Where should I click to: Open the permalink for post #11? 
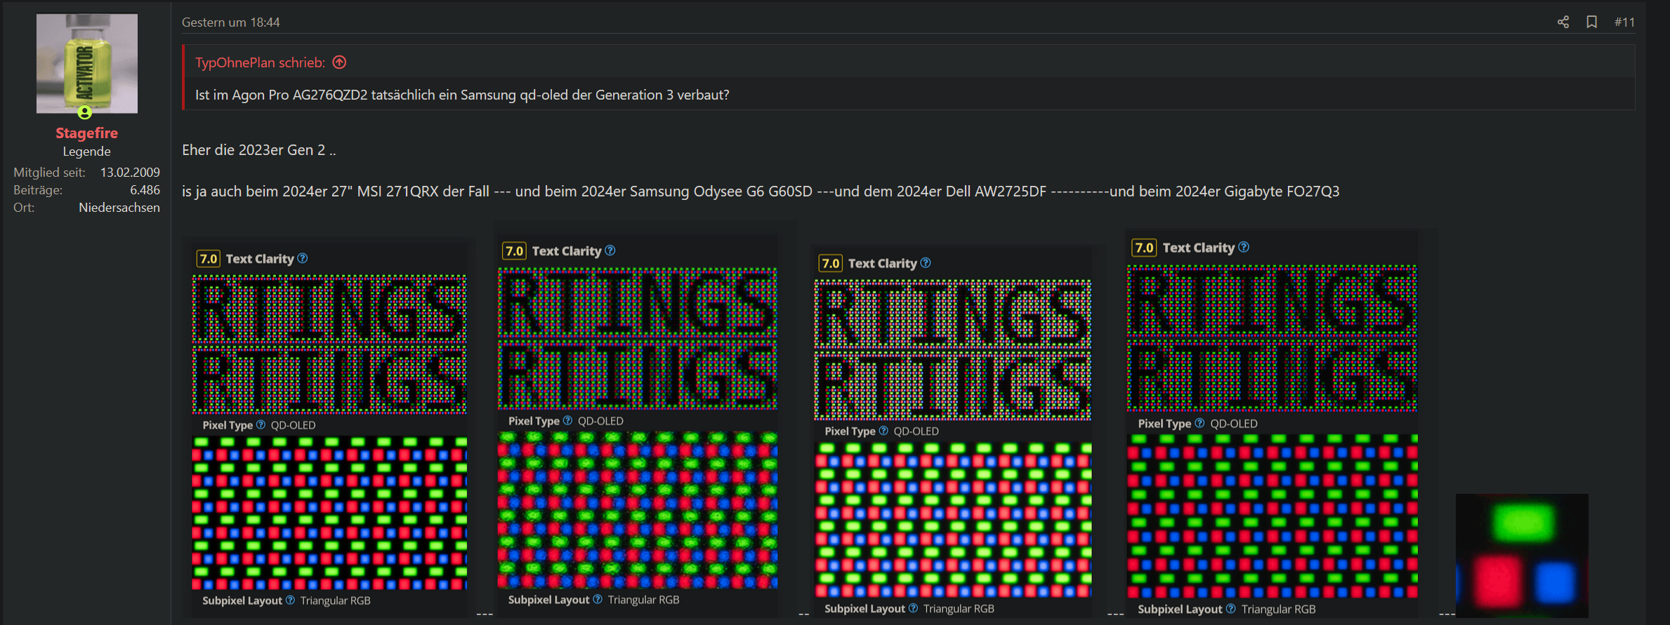(1624, 22)
